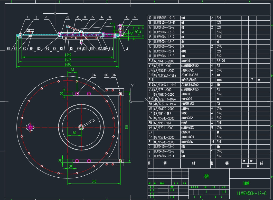Image resolution: width=273 pixels, height=200 pixels.
Task: Select the code cell LLWZ900N-12-5
Action: pos(164,46)
